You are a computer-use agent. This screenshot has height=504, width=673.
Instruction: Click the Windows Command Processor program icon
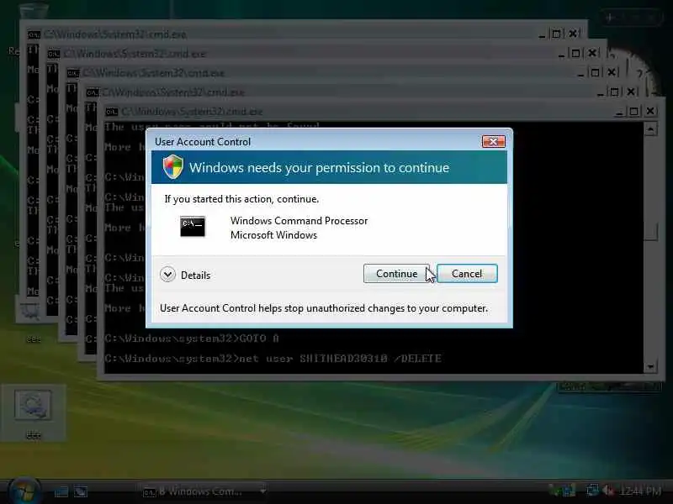click(x=193, y=227)
